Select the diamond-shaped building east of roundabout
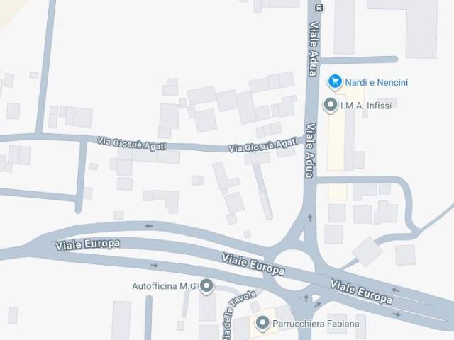 pos(367,252)
